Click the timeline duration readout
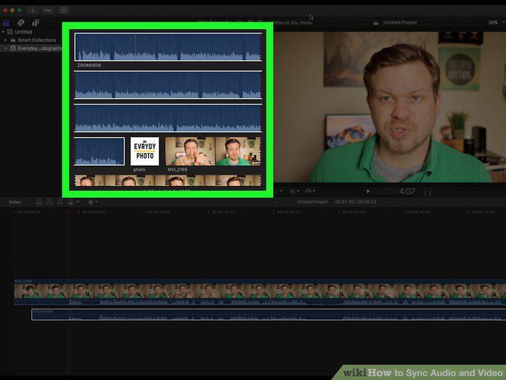 click(356, 202)
